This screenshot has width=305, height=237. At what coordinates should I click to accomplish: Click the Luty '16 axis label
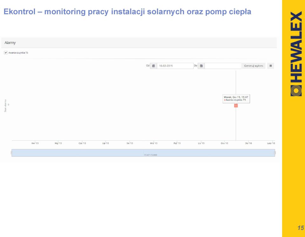271,143
